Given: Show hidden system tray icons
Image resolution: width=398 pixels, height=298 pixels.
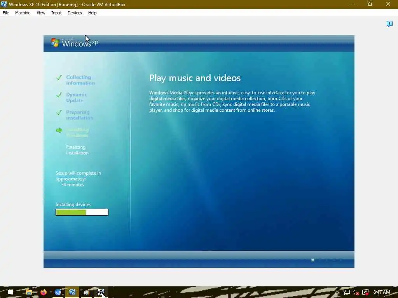Looking at the screenshot, I should pyautogui.click(x=337, y=292).
